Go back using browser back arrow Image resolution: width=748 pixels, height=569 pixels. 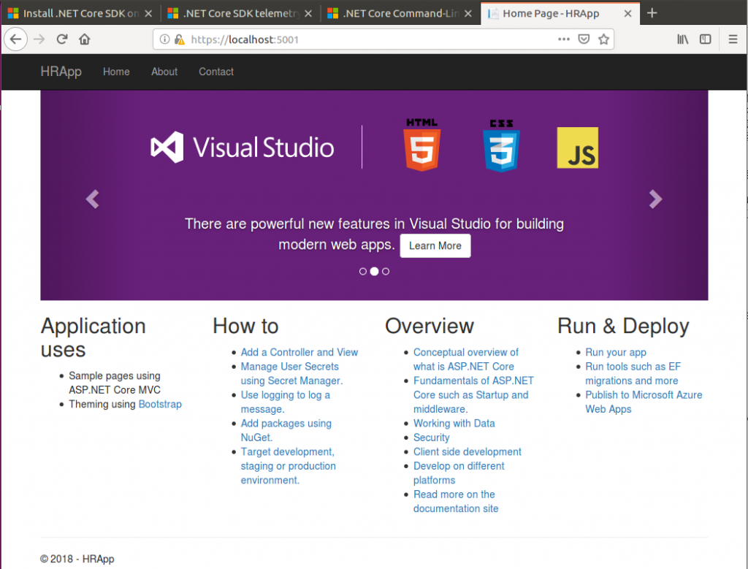click(16, 39)
